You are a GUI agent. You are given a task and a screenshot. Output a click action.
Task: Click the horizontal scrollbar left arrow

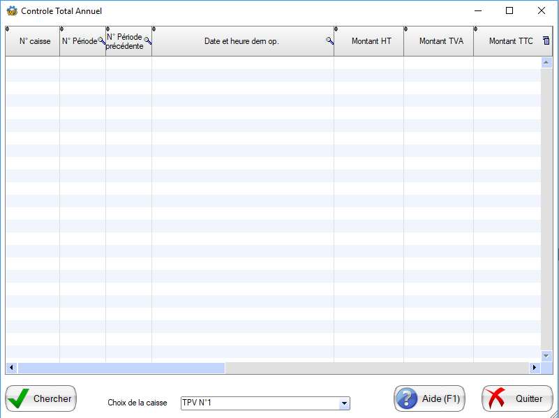11,368
